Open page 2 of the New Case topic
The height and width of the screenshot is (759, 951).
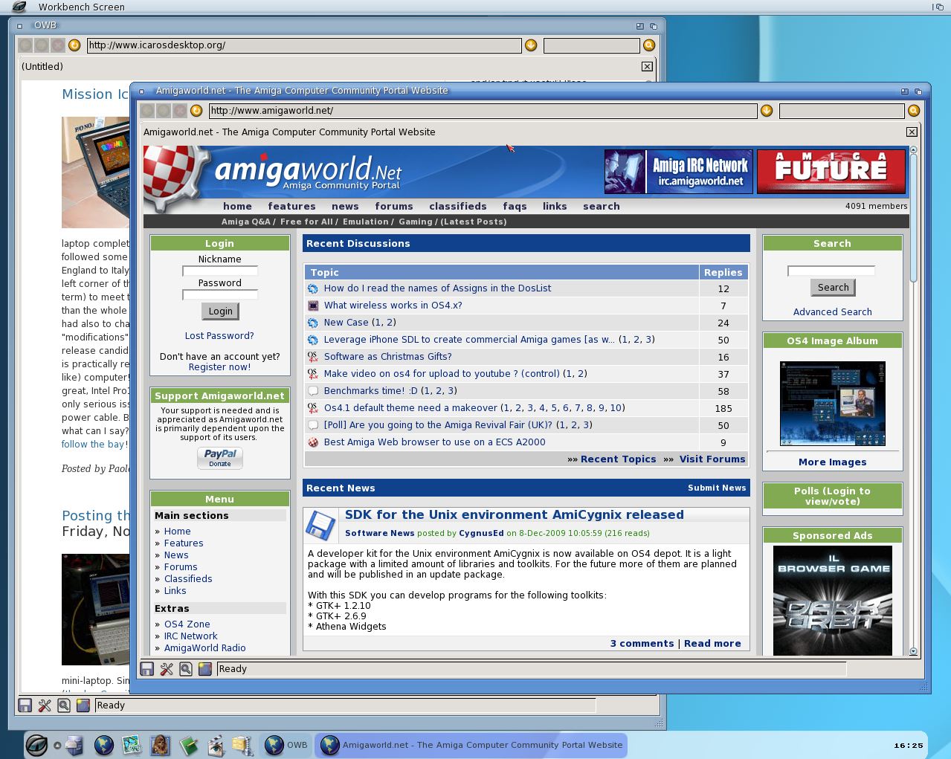tap(390, 323)
